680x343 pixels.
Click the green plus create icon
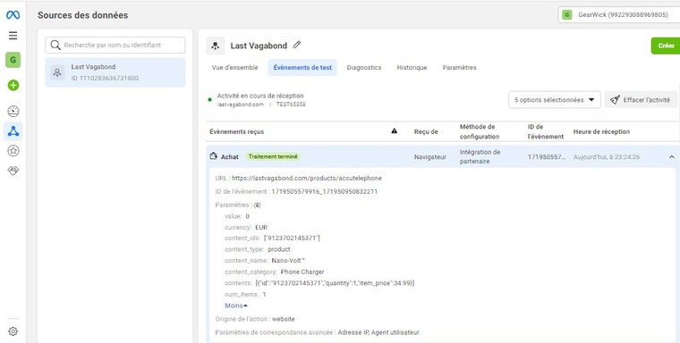13,86
